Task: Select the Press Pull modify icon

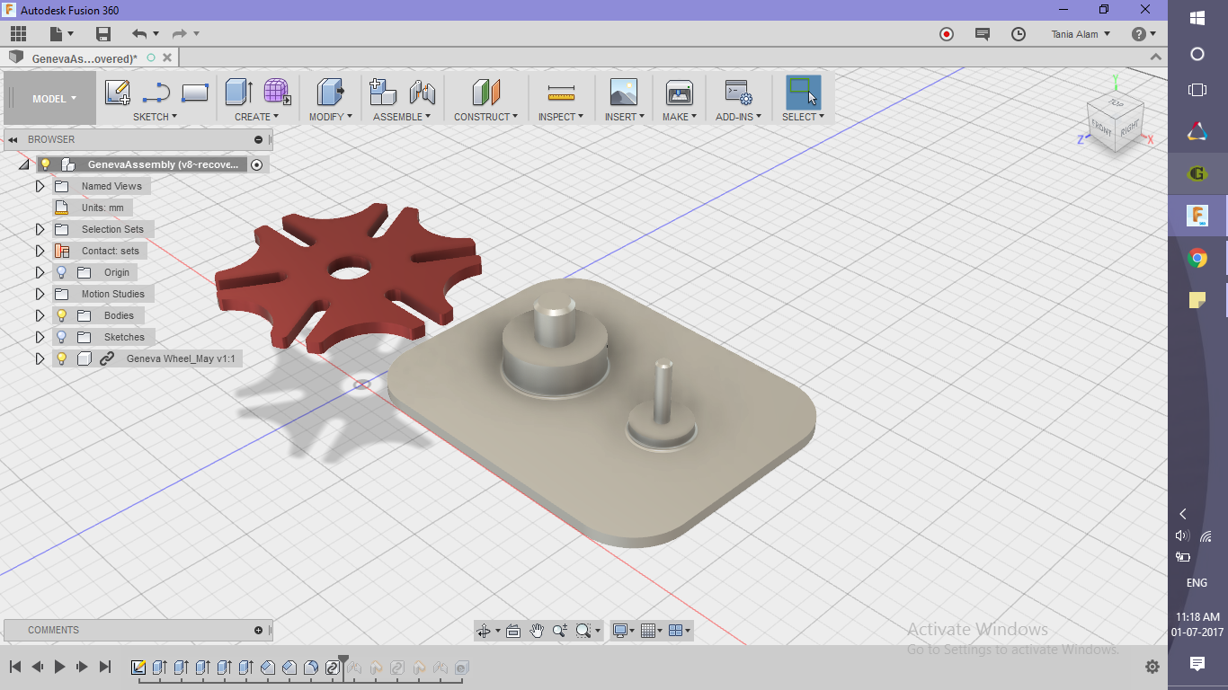Action: pyautogui.click(x=330, y=93)
